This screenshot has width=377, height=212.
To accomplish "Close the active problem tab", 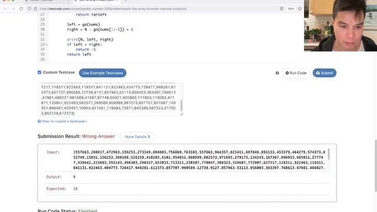I will click(x=118, y=1).
